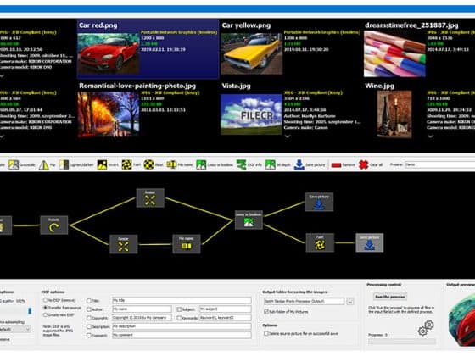Image resolution: width=475 pixels, height=356 pixels.
Task: Select Transfer from source radio option
Action: coord(46,308)
